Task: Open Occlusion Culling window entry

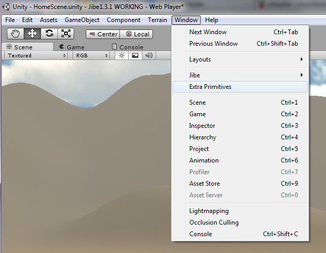Action: pos(213,222)
